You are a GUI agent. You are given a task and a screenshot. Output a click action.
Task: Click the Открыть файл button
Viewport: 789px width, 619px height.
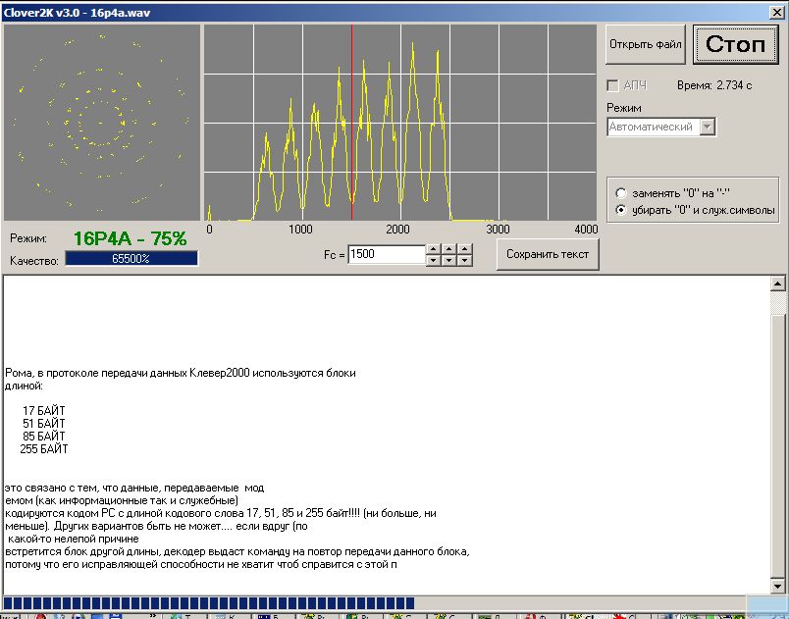(x=645, y=45)
